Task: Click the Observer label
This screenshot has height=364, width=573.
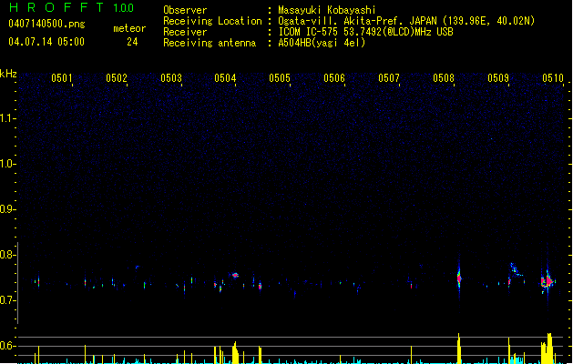Action: [185, 10]
